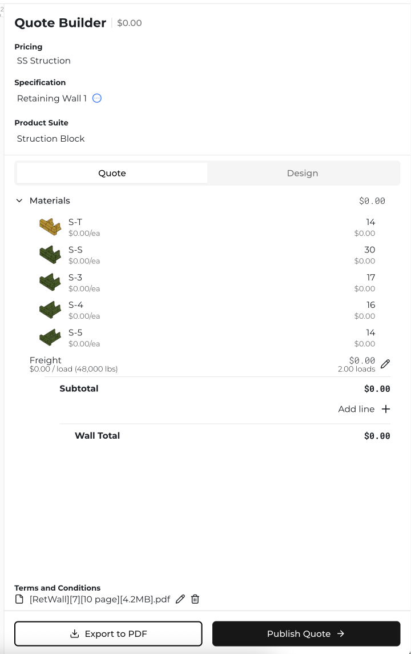Export the quote to PDF

(x=108, y=633)
